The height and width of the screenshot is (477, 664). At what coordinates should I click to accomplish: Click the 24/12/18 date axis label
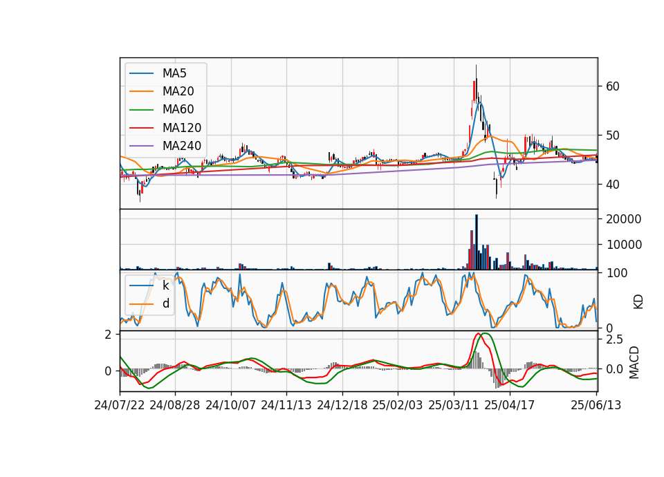(x=342, y=405)
